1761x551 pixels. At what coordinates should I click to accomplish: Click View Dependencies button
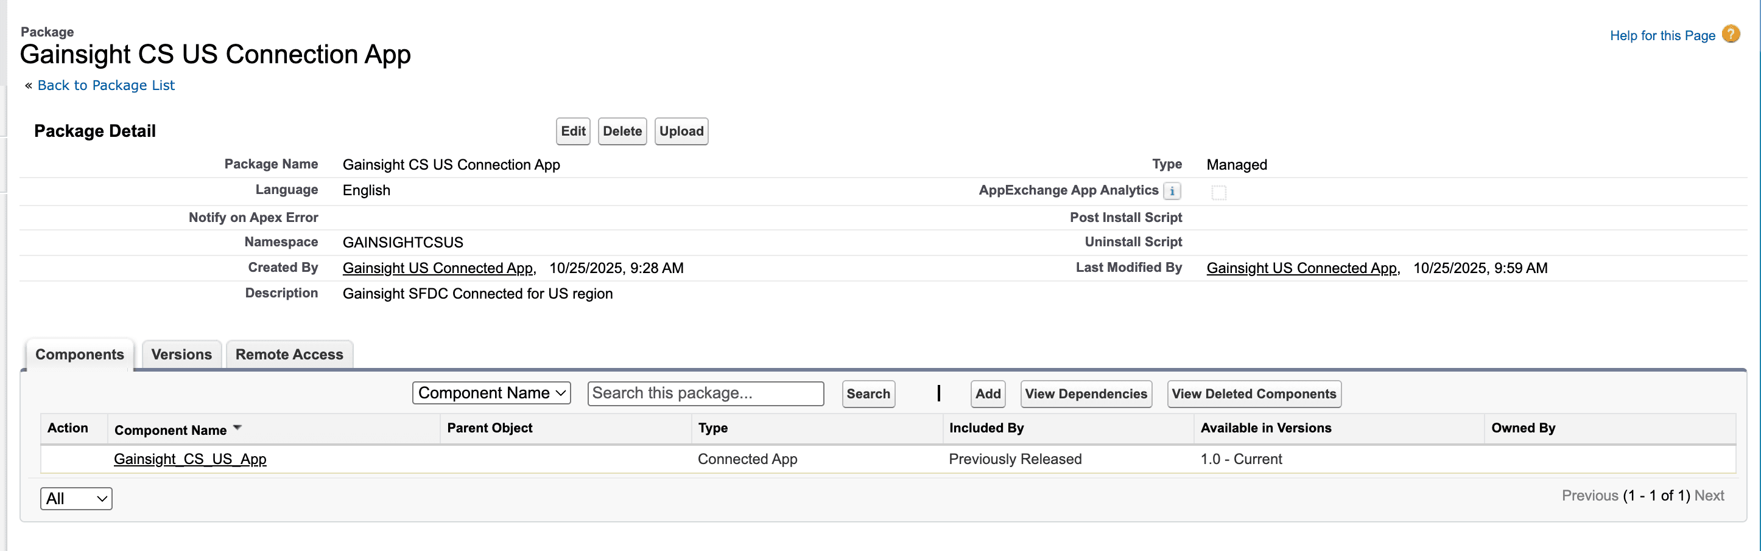click(1086, 394)
